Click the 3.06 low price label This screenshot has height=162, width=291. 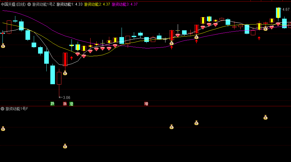pos(67,98)
